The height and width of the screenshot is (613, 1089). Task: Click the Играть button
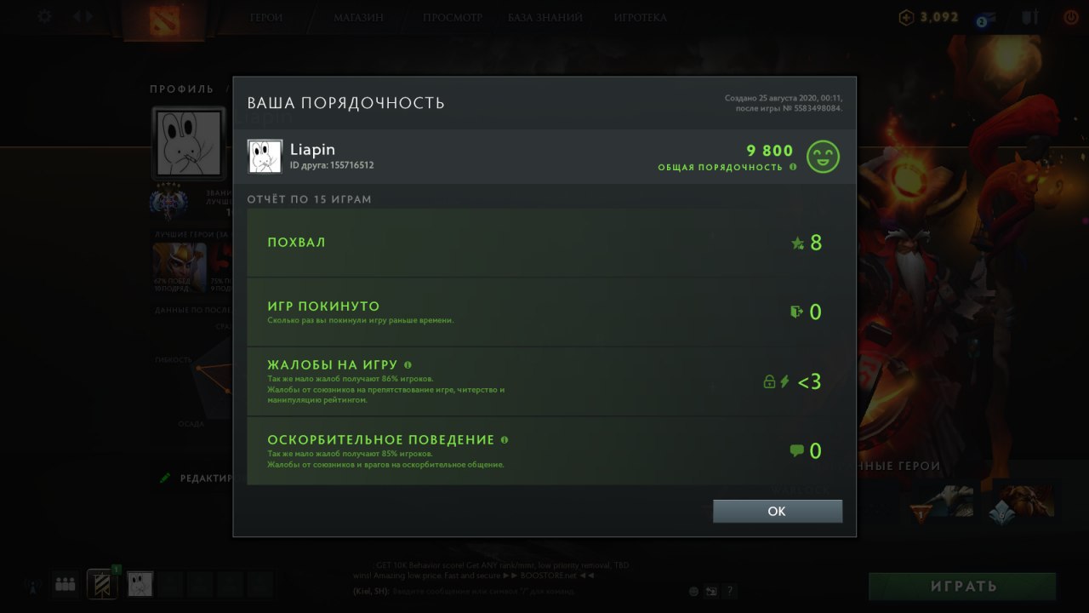pyautogui.click(x=962, y=587)
